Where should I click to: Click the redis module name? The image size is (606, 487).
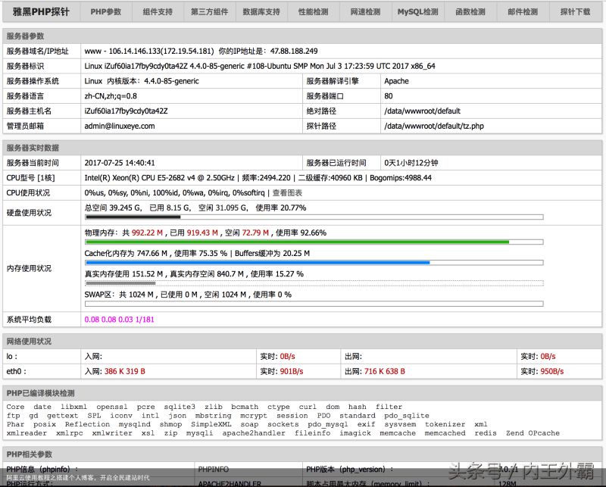pyautogui.click(x=486, y=433)
